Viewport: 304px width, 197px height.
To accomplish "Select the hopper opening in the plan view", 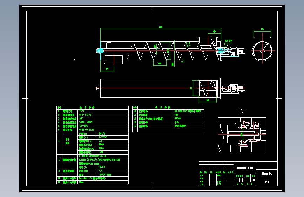I will [208, 88].
